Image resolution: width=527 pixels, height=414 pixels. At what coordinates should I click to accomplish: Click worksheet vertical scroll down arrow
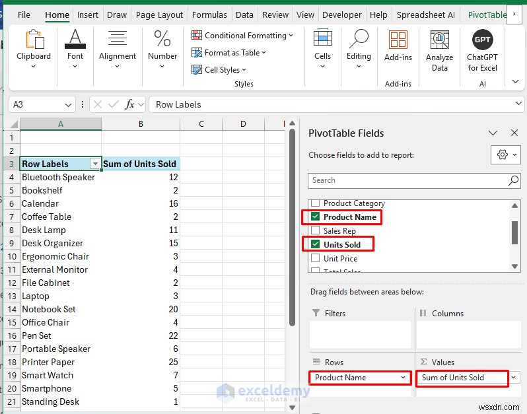coord(292,407)
